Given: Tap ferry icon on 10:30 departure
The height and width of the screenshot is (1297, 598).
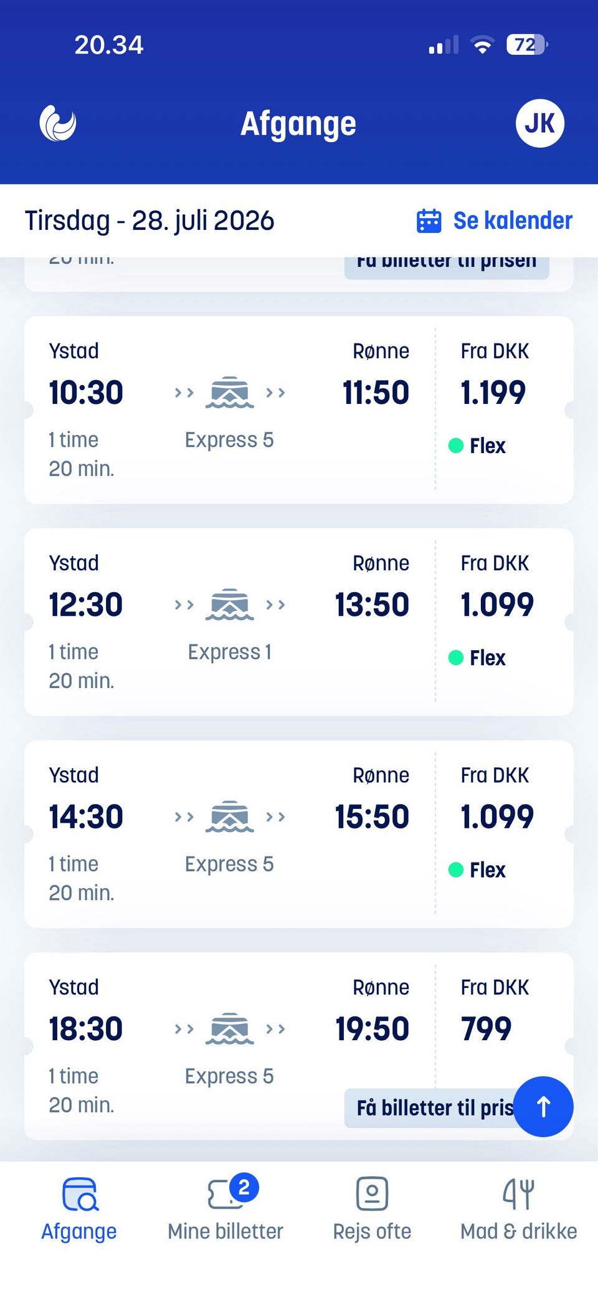Looking at the screenshot, I should [x=230, y=393].
